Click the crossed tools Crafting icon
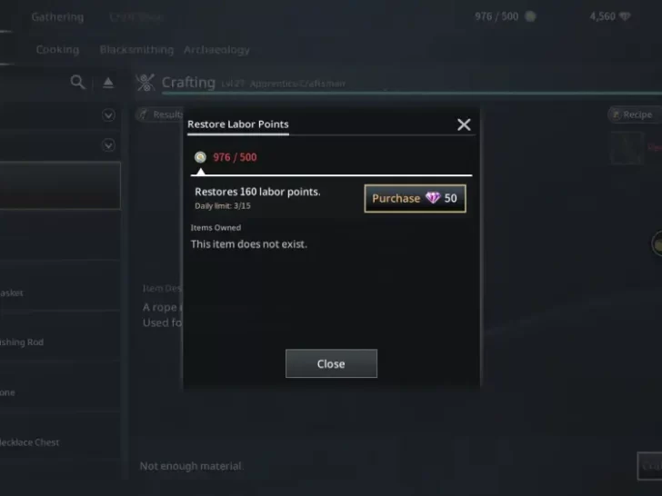Screen dimensions: 662x496 145,83
